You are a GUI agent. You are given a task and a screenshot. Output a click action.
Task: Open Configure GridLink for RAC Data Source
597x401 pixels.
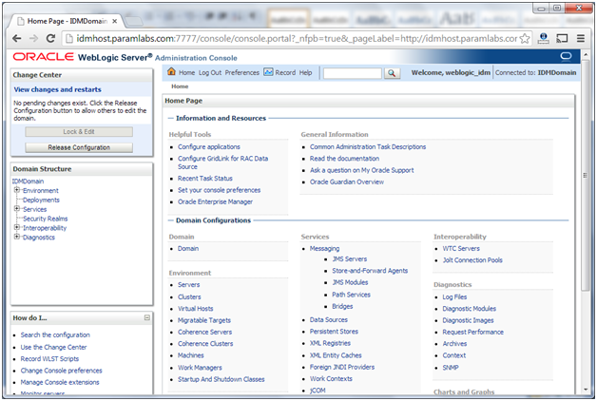pos(223,162)
